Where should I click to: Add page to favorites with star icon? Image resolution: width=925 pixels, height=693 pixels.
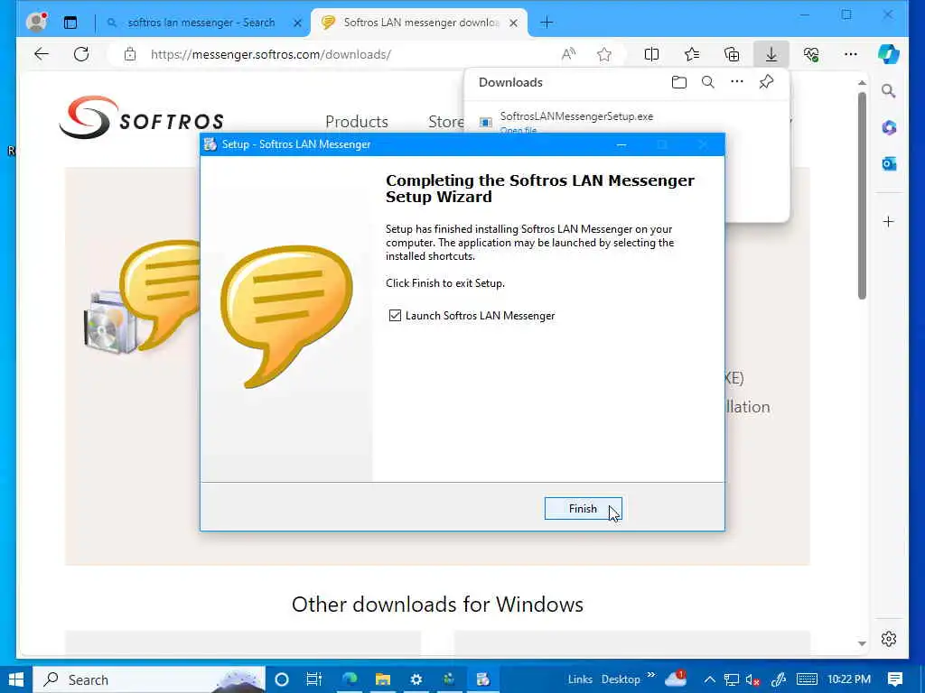[x=604, y=54]
